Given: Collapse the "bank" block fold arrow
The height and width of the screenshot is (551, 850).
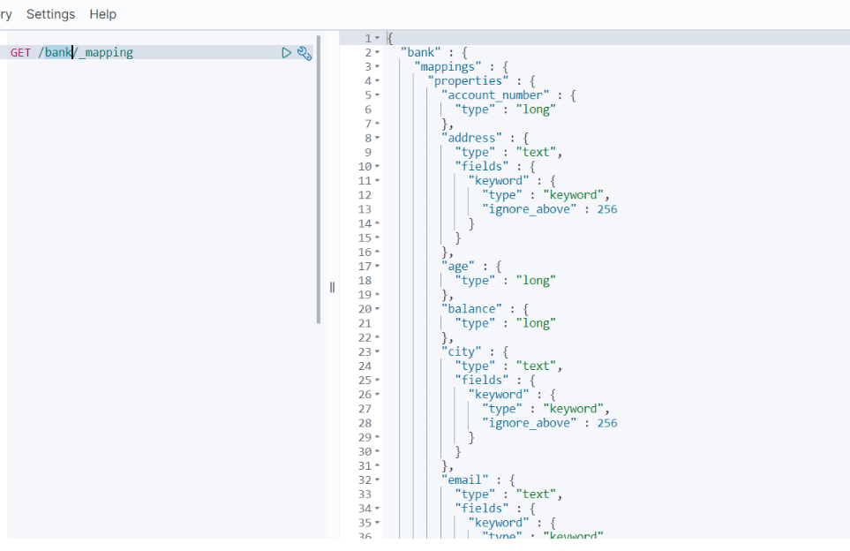Looking at the screenshot, I should [x=378, y=52].
